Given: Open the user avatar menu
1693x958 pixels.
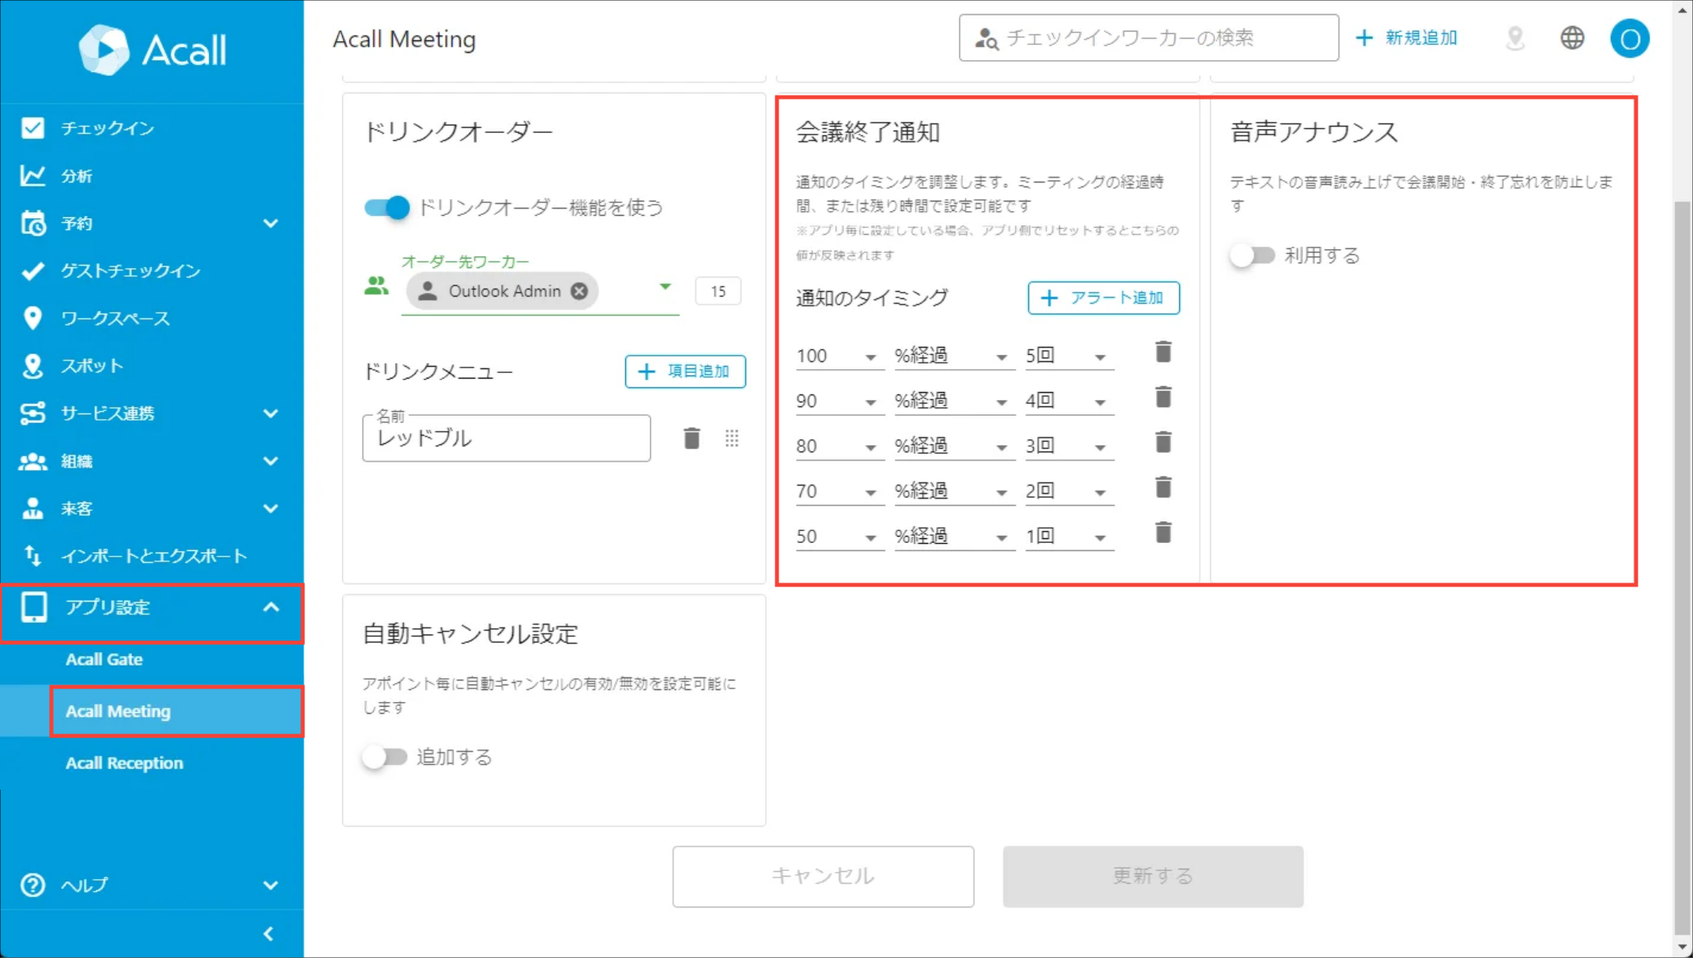Looking at the screenshot, I should pyautogui.click(x=1630, y=38).
